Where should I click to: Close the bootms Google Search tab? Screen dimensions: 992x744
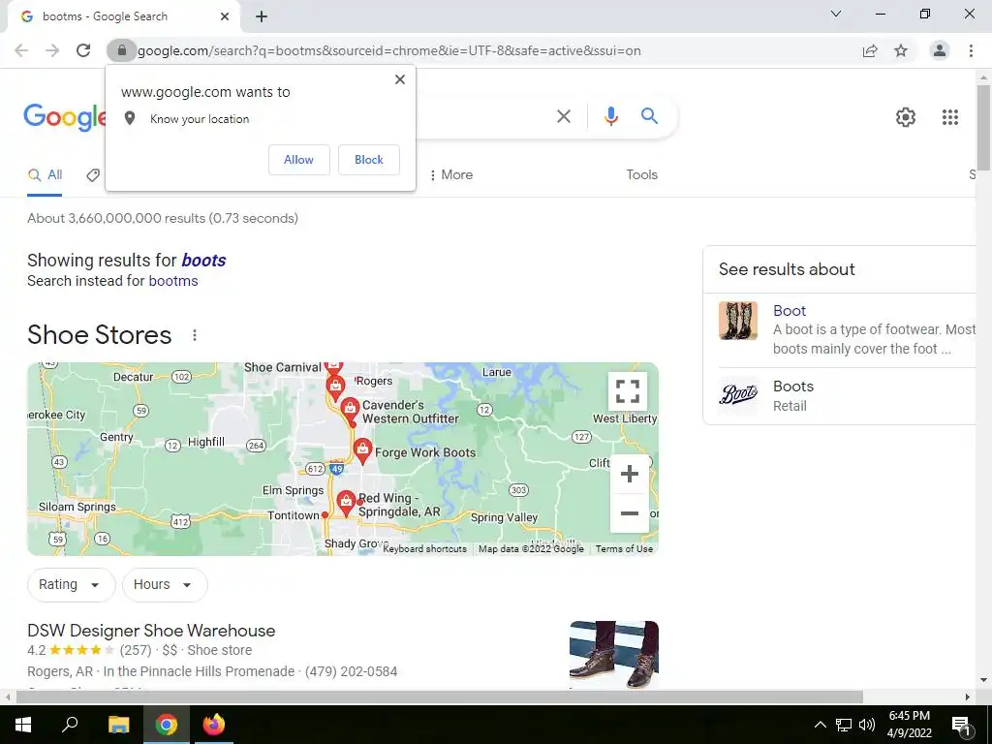click(225, 16)
